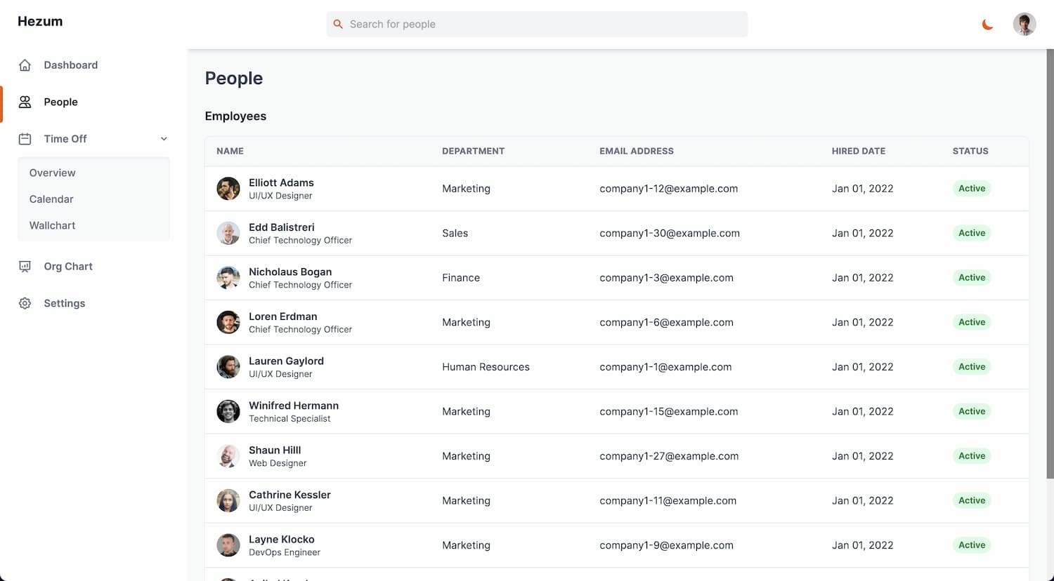1054x581 pixels.
Task: Open your profile avatar picture
Action: tap(1024, 23)
